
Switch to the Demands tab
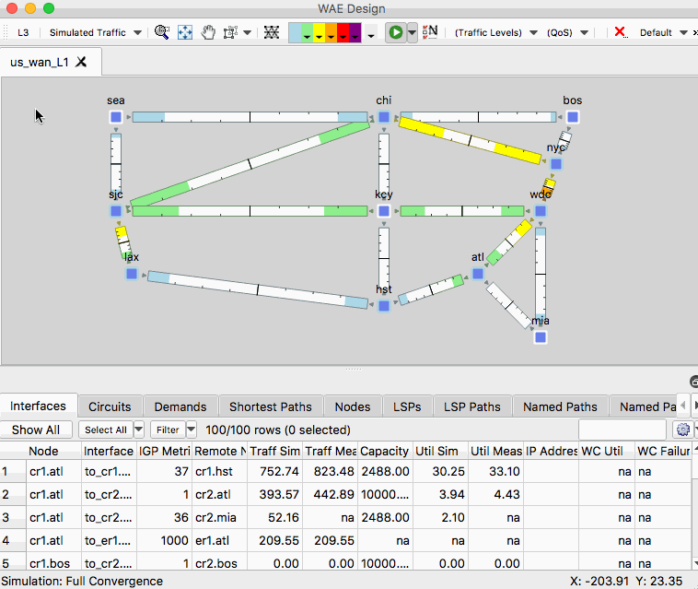pyautogui.click(x=180, y=406)
